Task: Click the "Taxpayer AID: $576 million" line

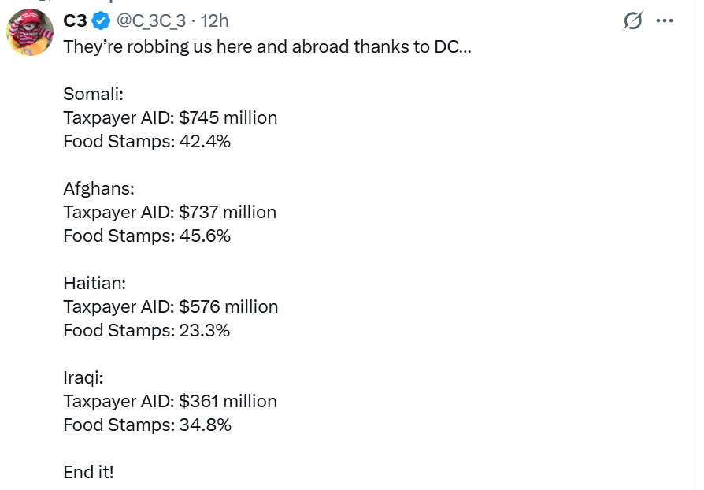Action: 170,306
